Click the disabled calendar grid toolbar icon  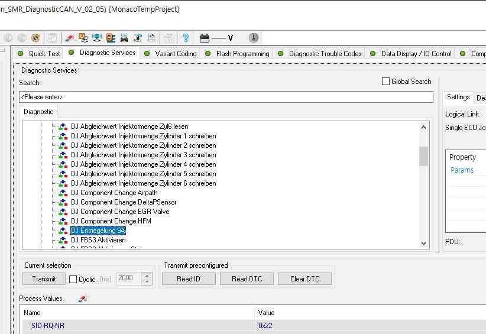[169, 38]
